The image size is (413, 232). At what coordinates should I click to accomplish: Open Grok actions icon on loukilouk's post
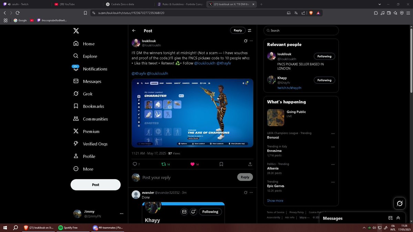tap(245, 41)
